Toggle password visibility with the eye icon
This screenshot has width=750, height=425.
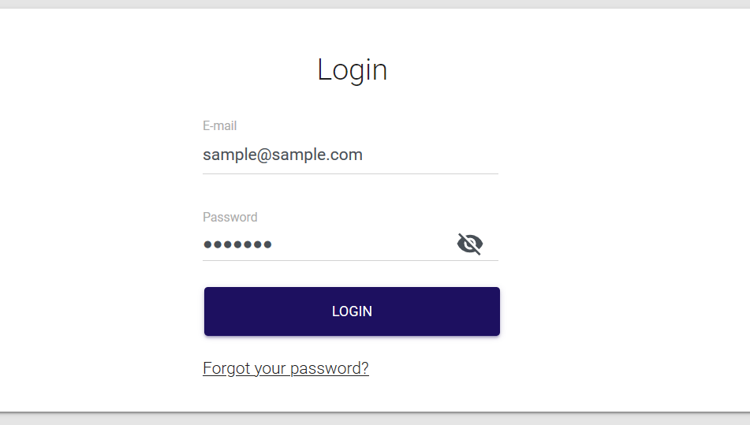pos(470,244)
